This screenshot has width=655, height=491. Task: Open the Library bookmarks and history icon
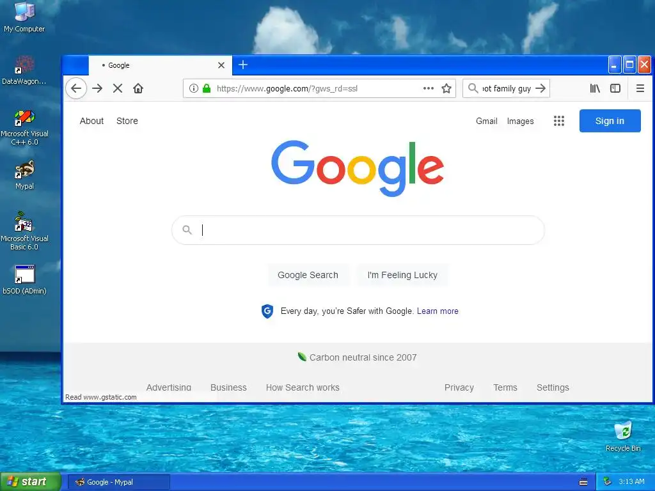coord(595,88)
